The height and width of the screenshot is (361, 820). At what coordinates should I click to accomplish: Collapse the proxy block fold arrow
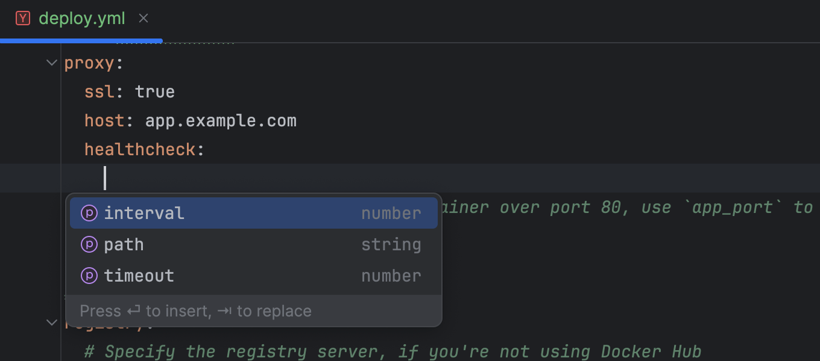click(52, 63)
